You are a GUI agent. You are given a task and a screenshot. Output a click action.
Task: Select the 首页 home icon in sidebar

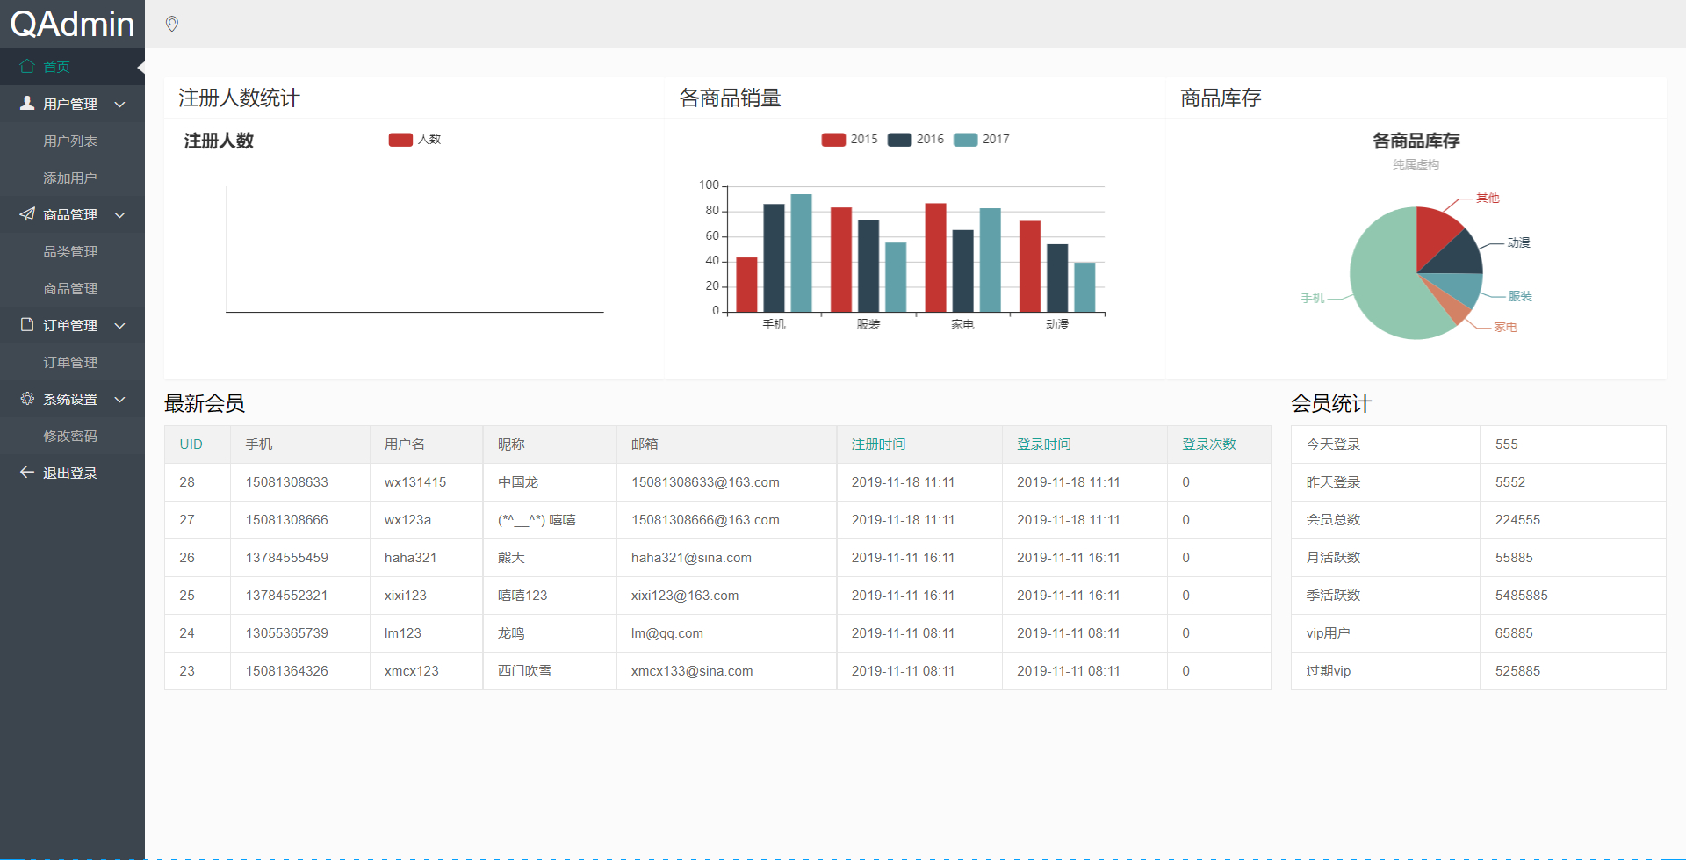pos(26,66)
